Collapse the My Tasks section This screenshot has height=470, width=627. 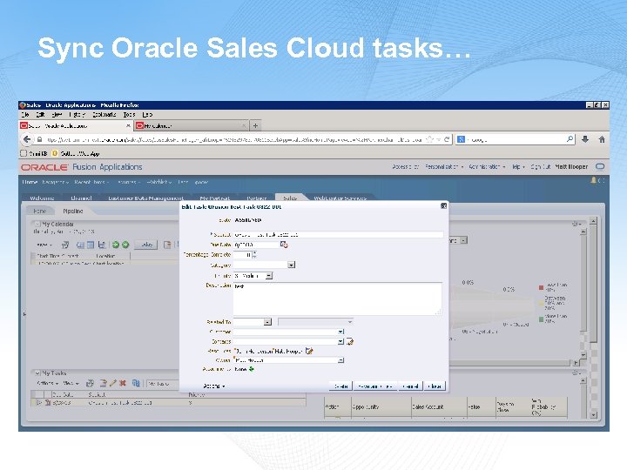click(x=37, y=373)
